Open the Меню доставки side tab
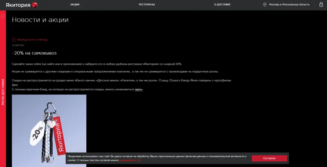This screenshot has width=327, height=167. (x=3, y=92)
